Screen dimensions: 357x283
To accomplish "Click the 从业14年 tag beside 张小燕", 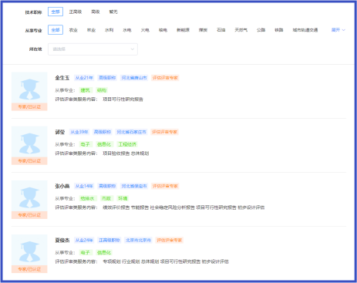I will click(x=84, y=186).
